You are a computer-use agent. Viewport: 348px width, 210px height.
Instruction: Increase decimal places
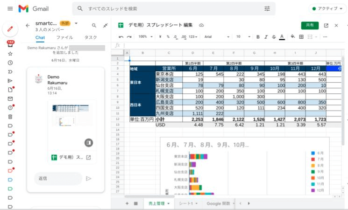pyautogui.click(x=184, y=37)
